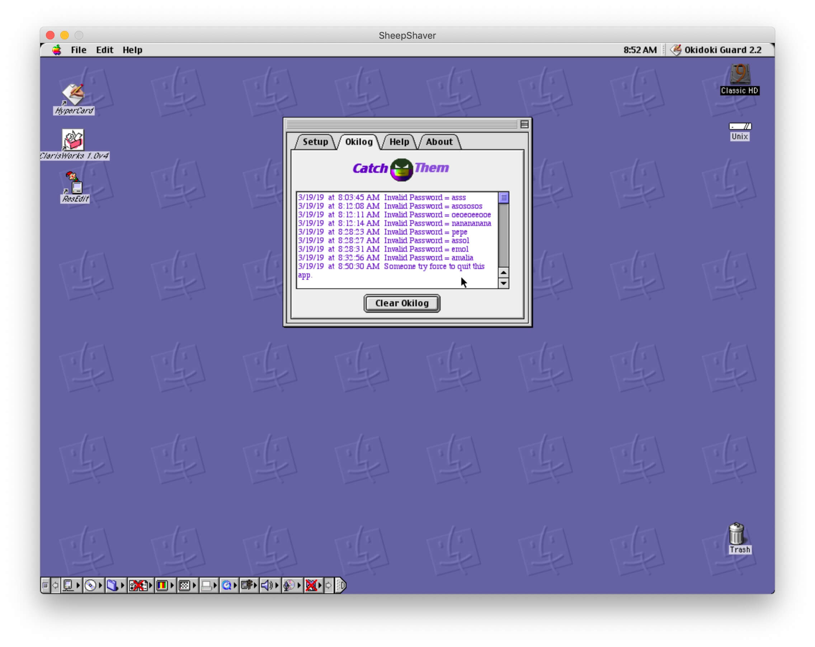Select the Unix volume icon
Screen dimensions: 815x647
click(x=739, y=127)
